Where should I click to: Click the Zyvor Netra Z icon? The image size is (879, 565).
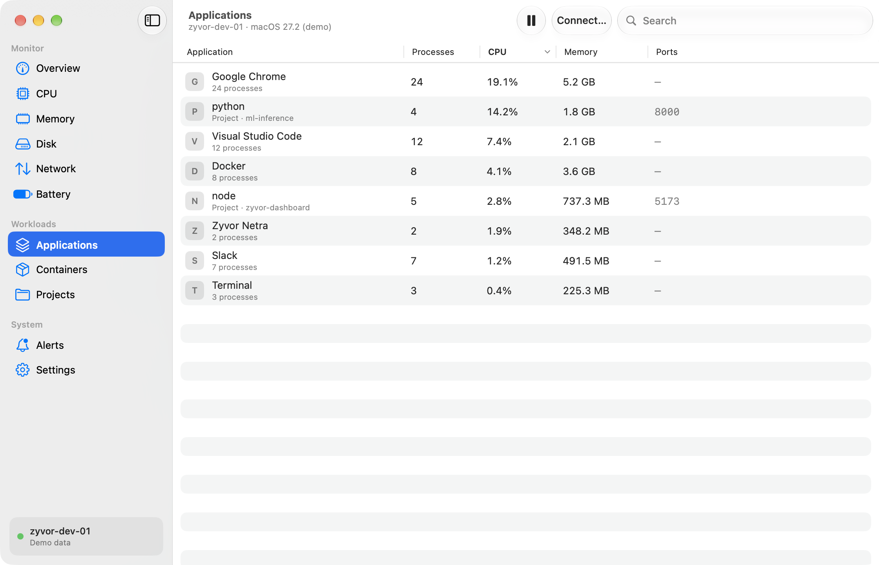[x=195, y=231]
